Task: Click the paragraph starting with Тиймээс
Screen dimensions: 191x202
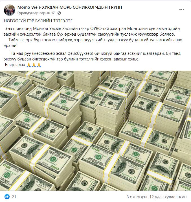Action: pyautogui.click(x=93, y=43)
